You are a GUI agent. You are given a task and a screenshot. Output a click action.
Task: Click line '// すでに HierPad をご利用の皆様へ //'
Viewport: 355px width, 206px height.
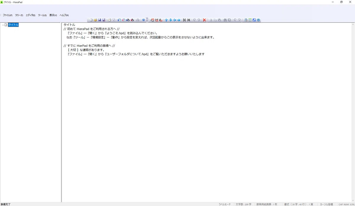pyautogui.click(x=89, y=46)
